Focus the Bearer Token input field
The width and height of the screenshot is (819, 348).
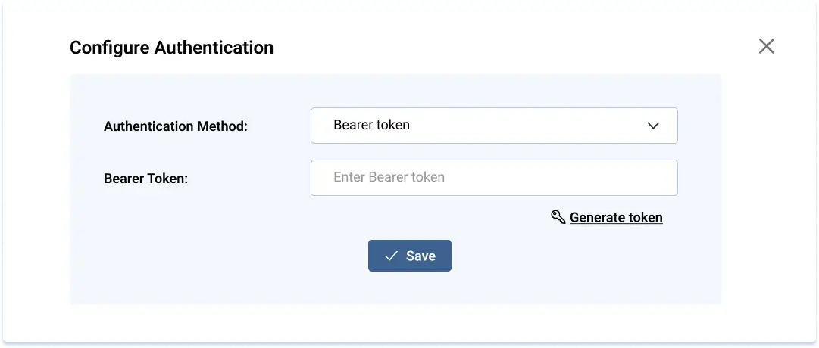493,178
